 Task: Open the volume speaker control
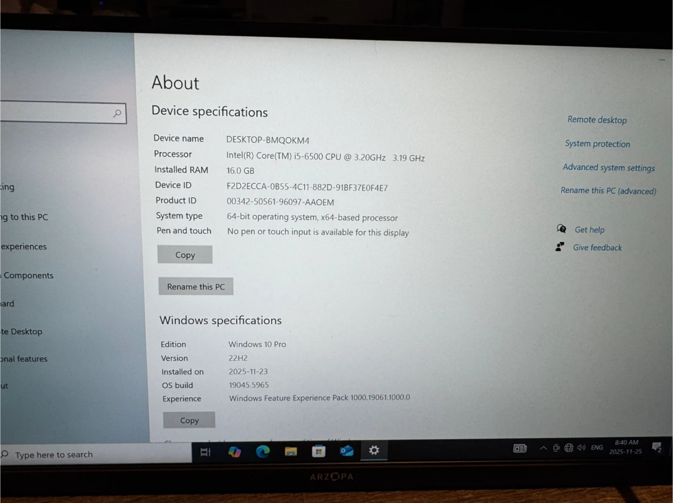coord(581,448)
